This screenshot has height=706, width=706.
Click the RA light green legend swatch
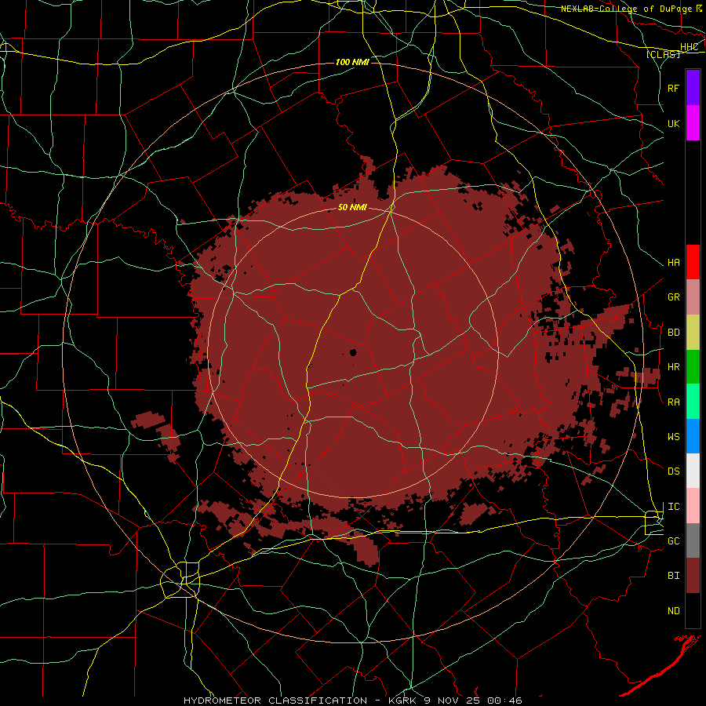pos(693,402)
